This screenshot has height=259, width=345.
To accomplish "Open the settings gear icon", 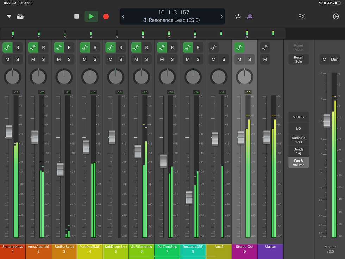I will tap(336, 17).
